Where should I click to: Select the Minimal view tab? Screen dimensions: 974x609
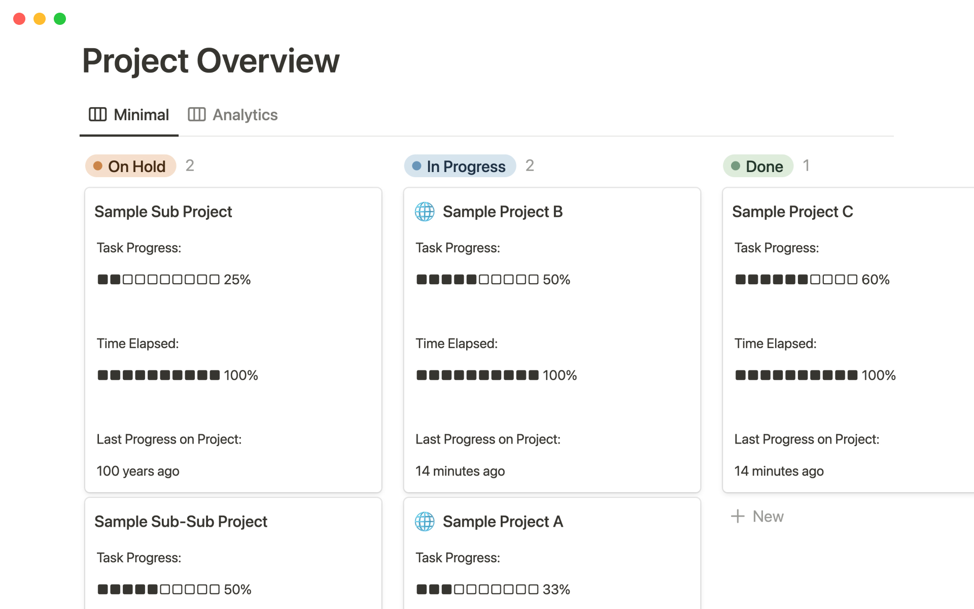coord(141,115)
